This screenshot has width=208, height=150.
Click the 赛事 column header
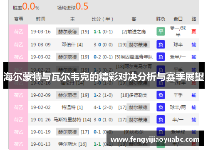tap(19, 19)
